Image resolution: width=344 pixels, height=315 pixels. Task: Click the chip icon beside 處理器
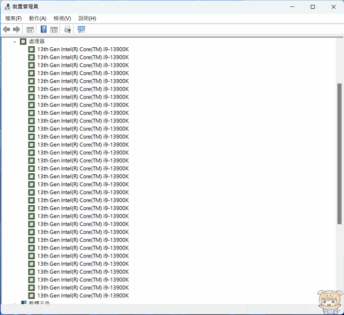(x=23, y=41)
